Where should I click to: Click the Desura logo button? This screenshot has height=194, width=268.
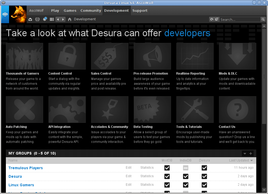(5, 14)
